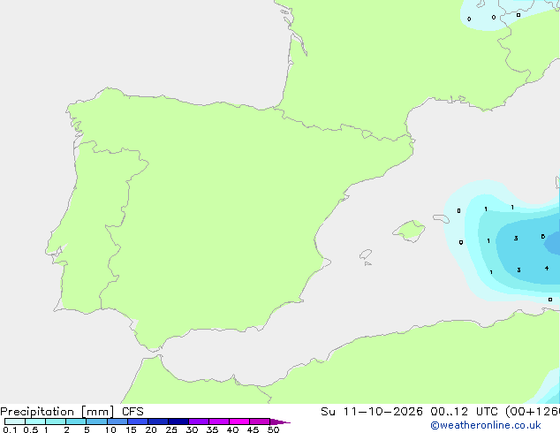560x433 pixels.
Task: Click the "0.1" legend scale label
Action: tap(10, 429)
